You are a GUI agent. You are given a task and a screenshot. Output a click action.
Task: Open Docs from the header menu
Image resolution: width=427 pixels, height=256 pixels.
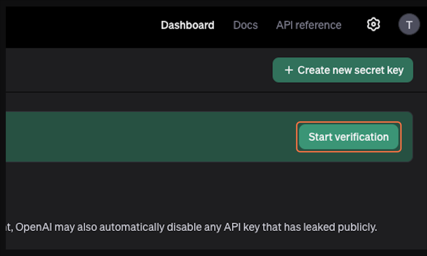[x=245, y=25]
